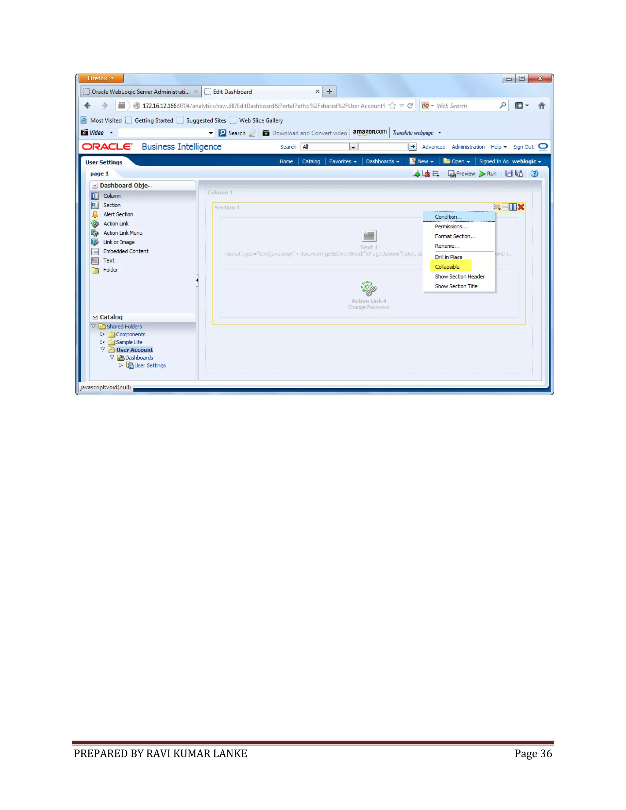626x810 pixels.
Task: Open the Catalog link in header
Action: tap(311, 161)
